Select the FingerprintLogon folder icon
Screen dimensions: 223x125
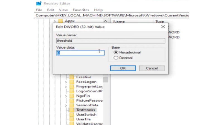tap(72, 86)
